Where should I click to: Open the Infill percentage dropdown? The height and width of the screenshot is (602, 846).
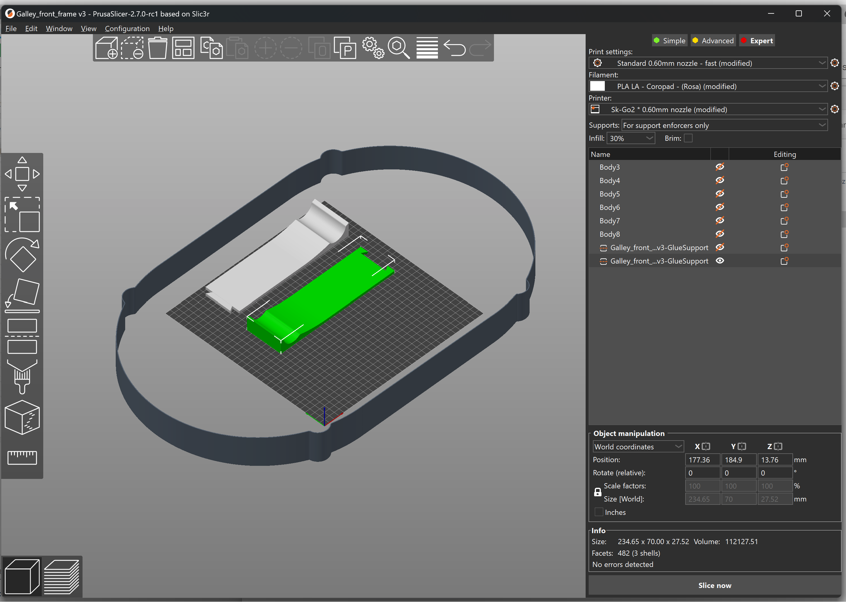(631, 138)
